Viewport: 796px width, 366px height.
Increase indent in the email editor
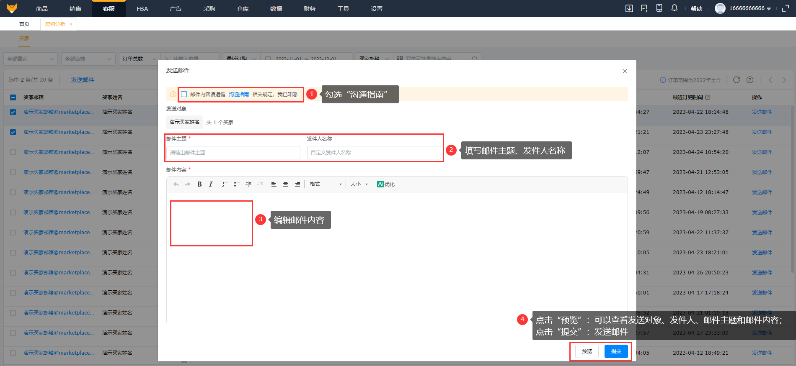(248, 184)
